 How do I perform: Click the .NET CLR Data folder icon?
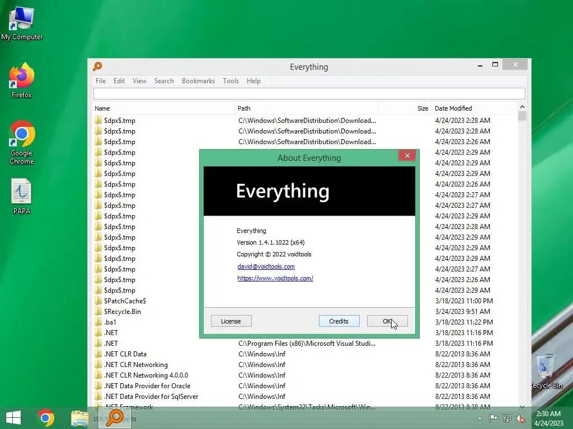point(98,354)
